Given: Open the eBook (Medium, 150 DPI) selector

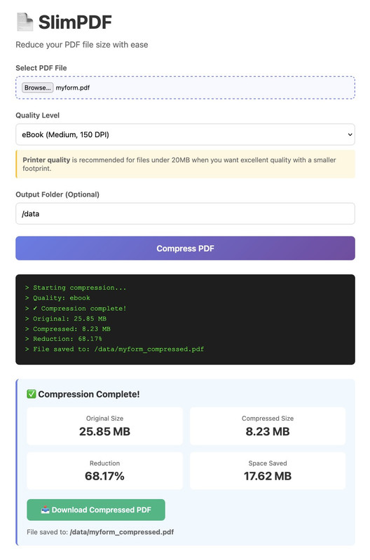Looking at the screenshot, I should pyautogui.click(x=185, y=134).
